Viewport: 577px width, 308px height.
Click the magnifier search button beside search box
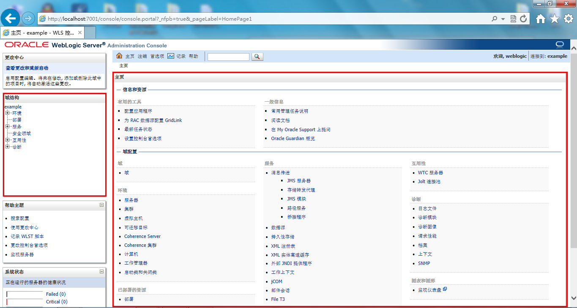coord(257,57)
